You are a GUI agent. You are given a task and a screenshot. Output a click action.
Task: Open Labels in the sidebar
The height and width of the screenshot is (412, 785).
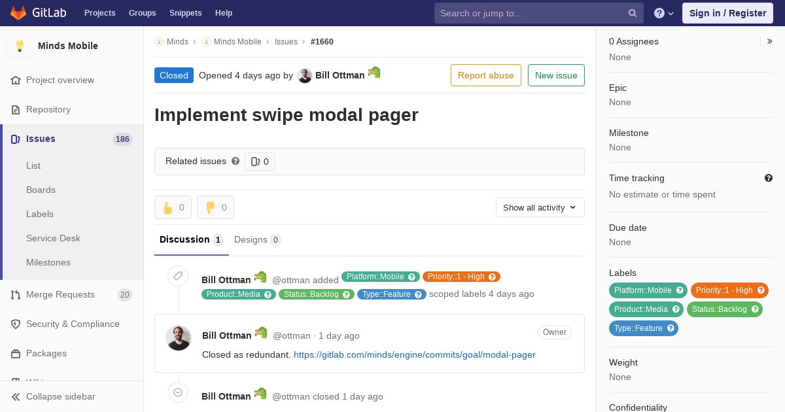40,214
